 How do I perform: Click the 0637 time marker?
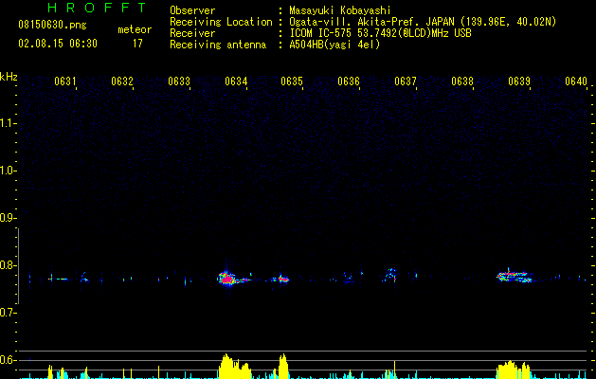click(406, 81)
